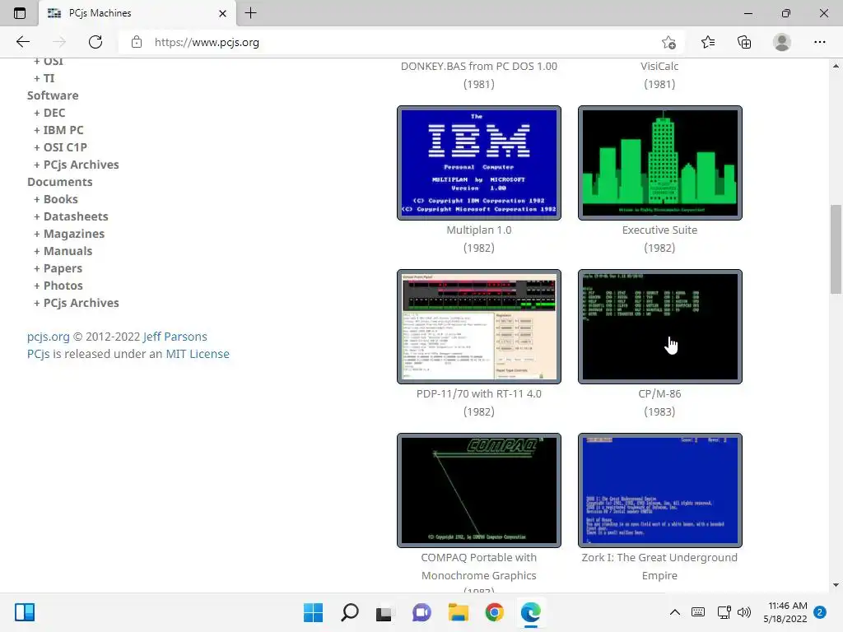Click the scrollbar down arrow
This screenshot has width=843, height=632.
836,585
